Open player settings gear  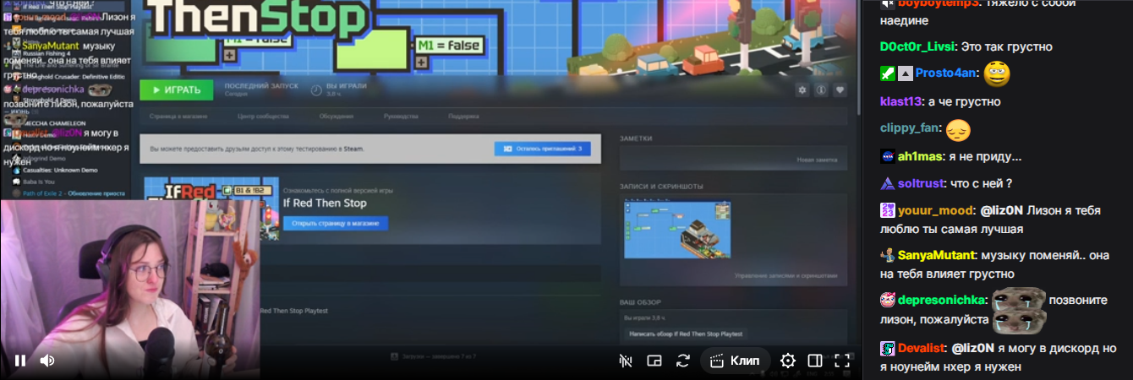(x=788, y=361)
